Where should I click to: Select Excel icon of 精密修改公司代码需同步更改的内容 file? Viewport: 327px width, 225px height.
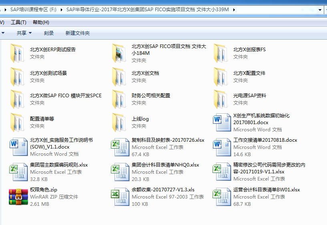pyautogui.click(x=222, y=172)
